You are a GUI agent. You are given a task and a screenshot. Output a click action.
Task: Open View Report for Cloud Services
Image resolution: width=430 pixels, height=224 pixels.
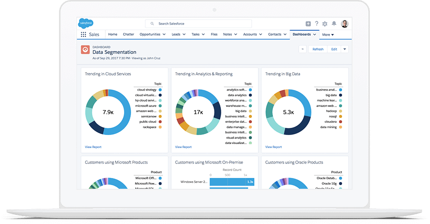[93, 147]
